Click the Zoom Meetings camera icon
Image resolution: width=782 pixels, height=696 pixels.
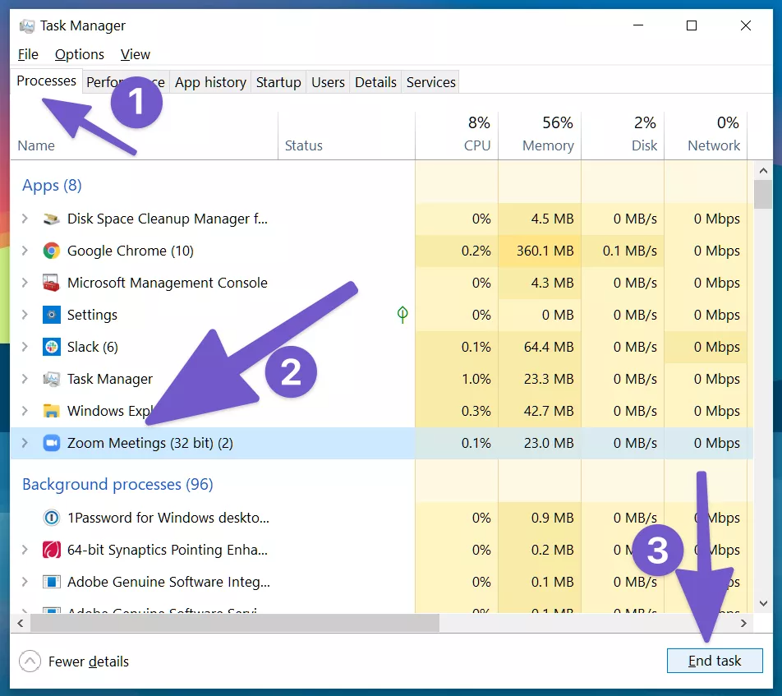click(52, 443)
